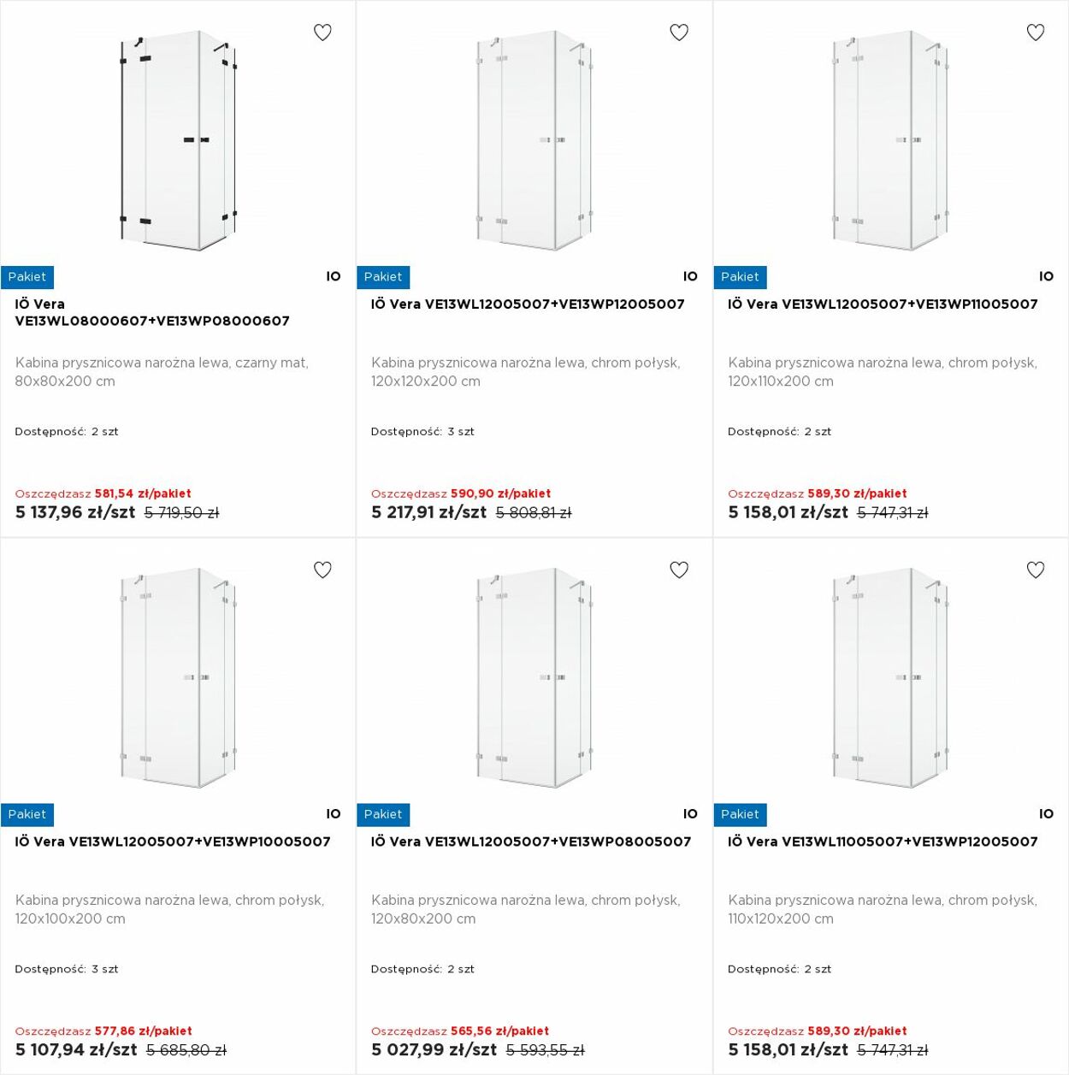
Task: Add the 120x120x200 cabin to wishlist
Action: [x=679, y=32]
